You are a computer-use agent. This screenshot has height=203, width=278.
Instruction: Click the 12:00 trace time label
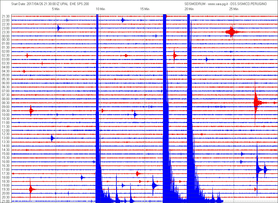[5, 130]
